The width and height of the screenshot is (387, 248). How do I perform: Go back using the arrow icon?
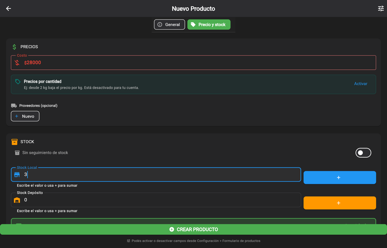(9, 9)
